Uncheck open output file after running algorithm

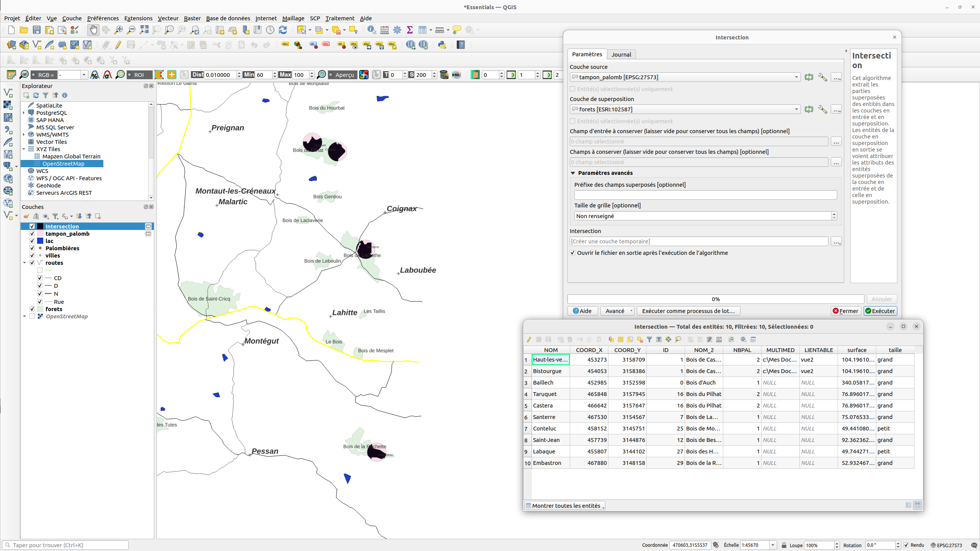(572, 253)
